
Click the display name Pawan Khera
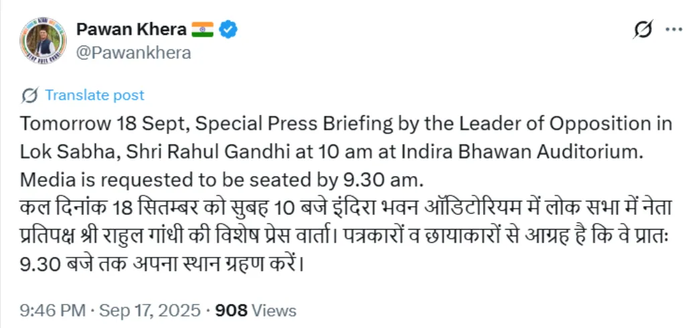[130, 29]
